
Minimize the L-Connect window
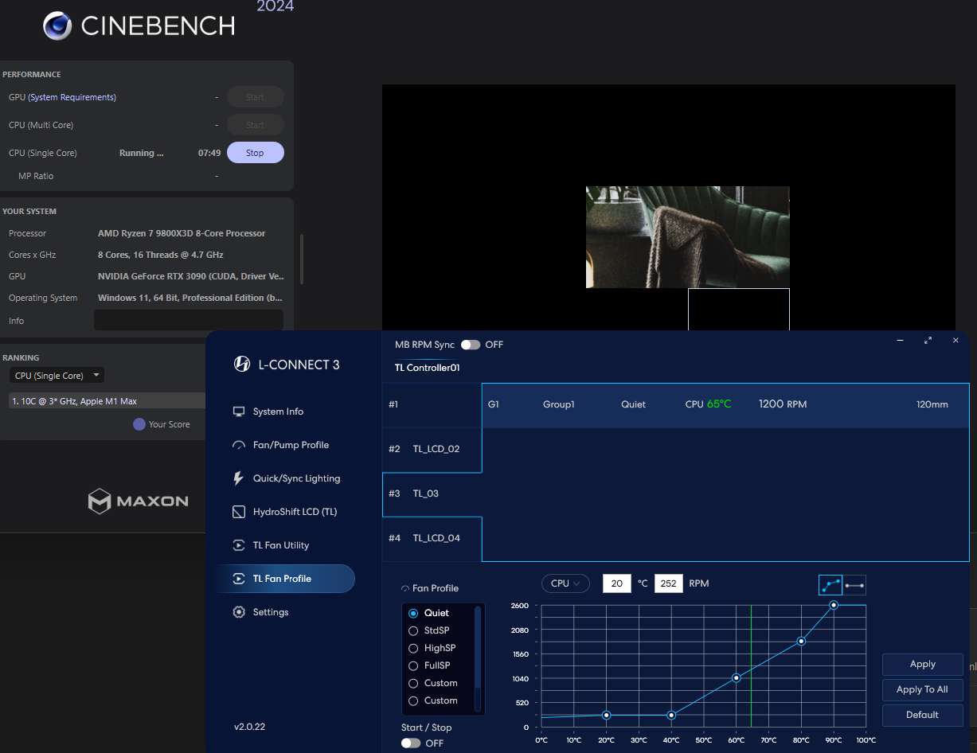coord(900,340)
